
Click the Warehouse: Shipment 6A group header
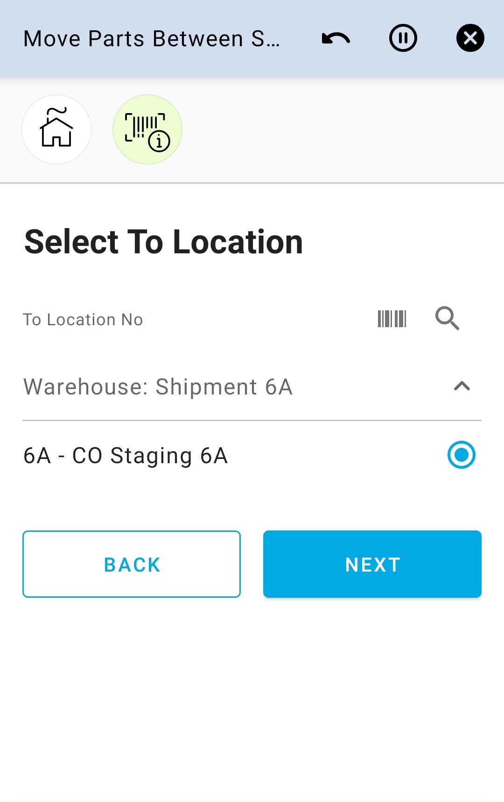[159, 387]
